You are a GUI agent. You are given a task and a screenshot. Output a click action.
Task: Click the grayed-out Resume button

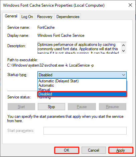pos(113,107)
